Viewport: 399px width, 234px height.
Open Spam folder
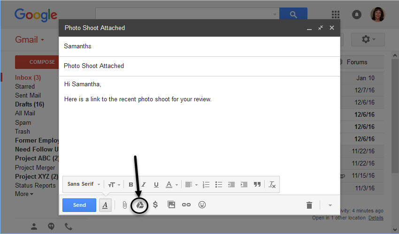23,122
